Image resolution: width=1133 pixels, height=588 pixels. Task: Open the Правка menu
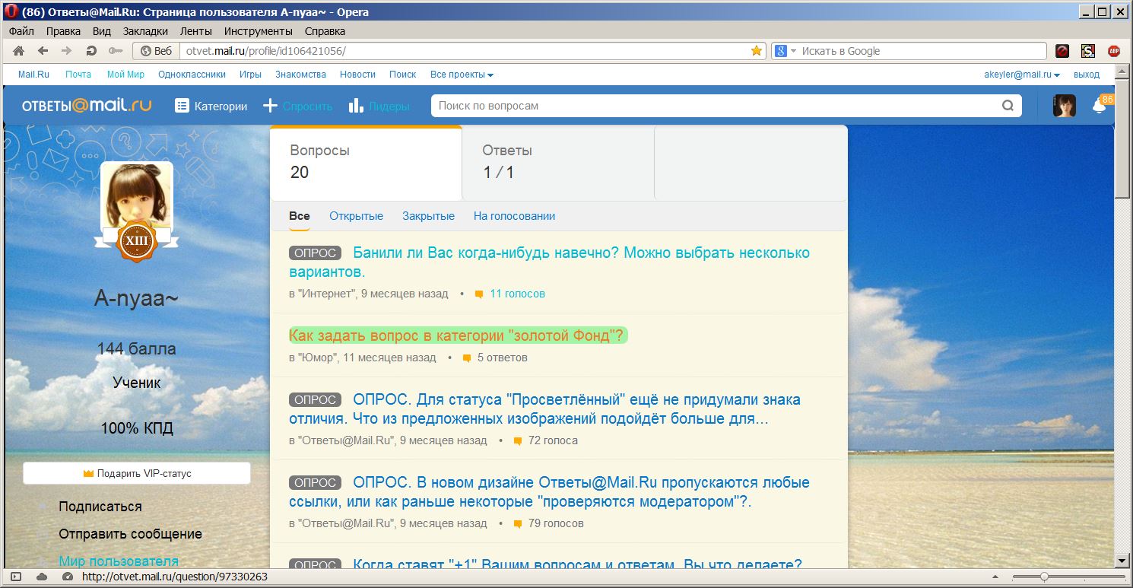[63, 31]
